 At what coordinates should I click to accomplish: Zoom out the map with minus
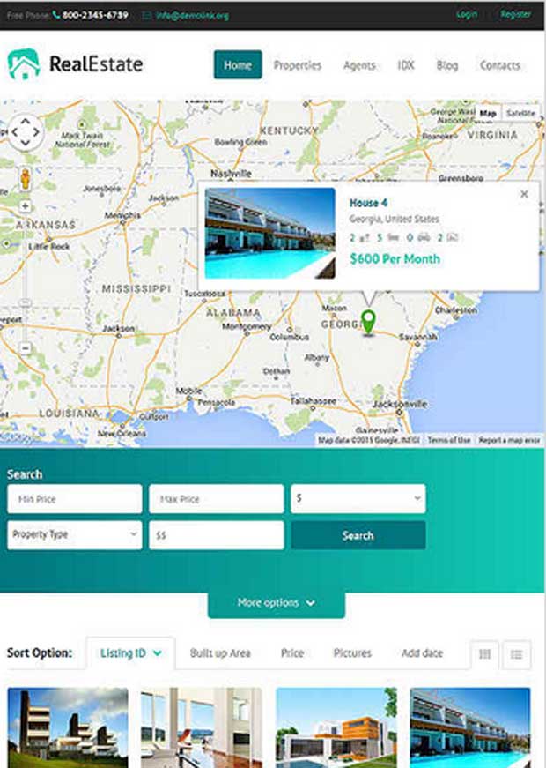[x=26, y=348]
